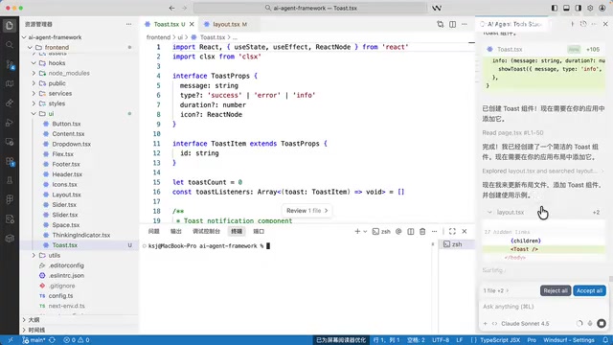613x345 pixels.
Task: Toggle bottom panel layout icon
Action: tap(566, 8)
